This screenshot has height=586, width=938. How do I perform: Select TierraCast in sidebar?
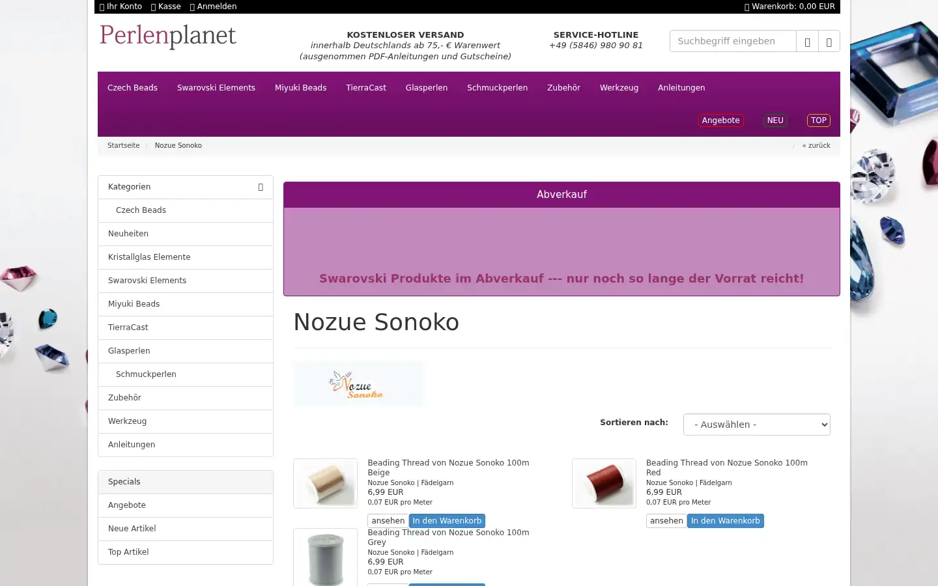tap(186, 328)
